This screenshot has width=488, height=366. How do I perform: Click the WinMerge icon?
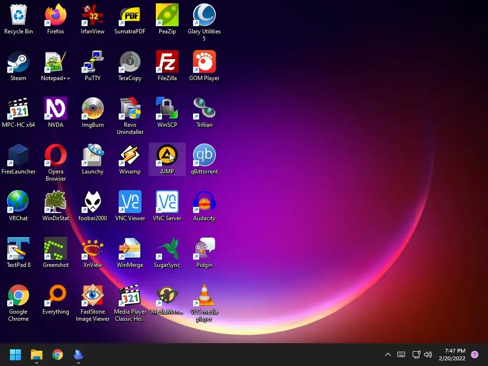(130, 248)
